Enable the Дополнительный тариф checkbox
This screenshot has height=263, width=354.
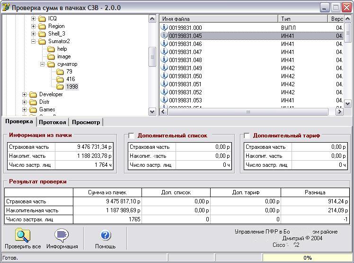(x=247, y=136)
